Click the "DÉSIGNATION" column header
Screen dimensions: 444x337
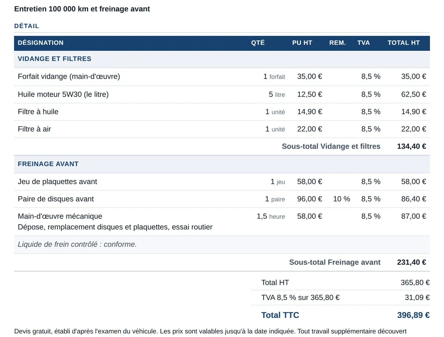(x=41, y=43)
